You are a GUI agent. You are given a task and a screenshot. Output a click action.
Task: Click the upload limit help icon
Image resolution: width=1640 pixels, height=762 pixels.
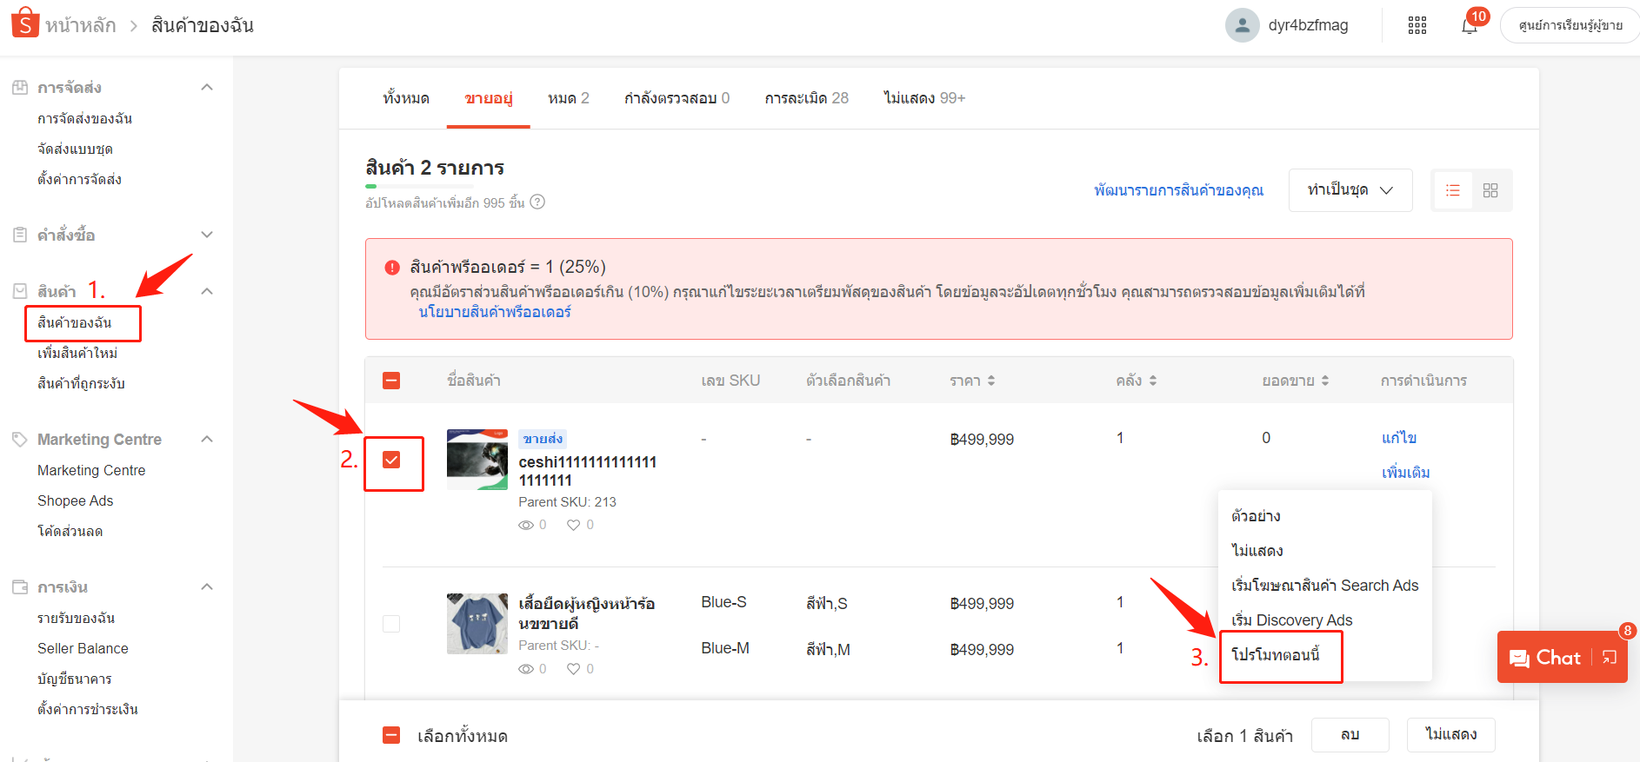pos(537,202)
